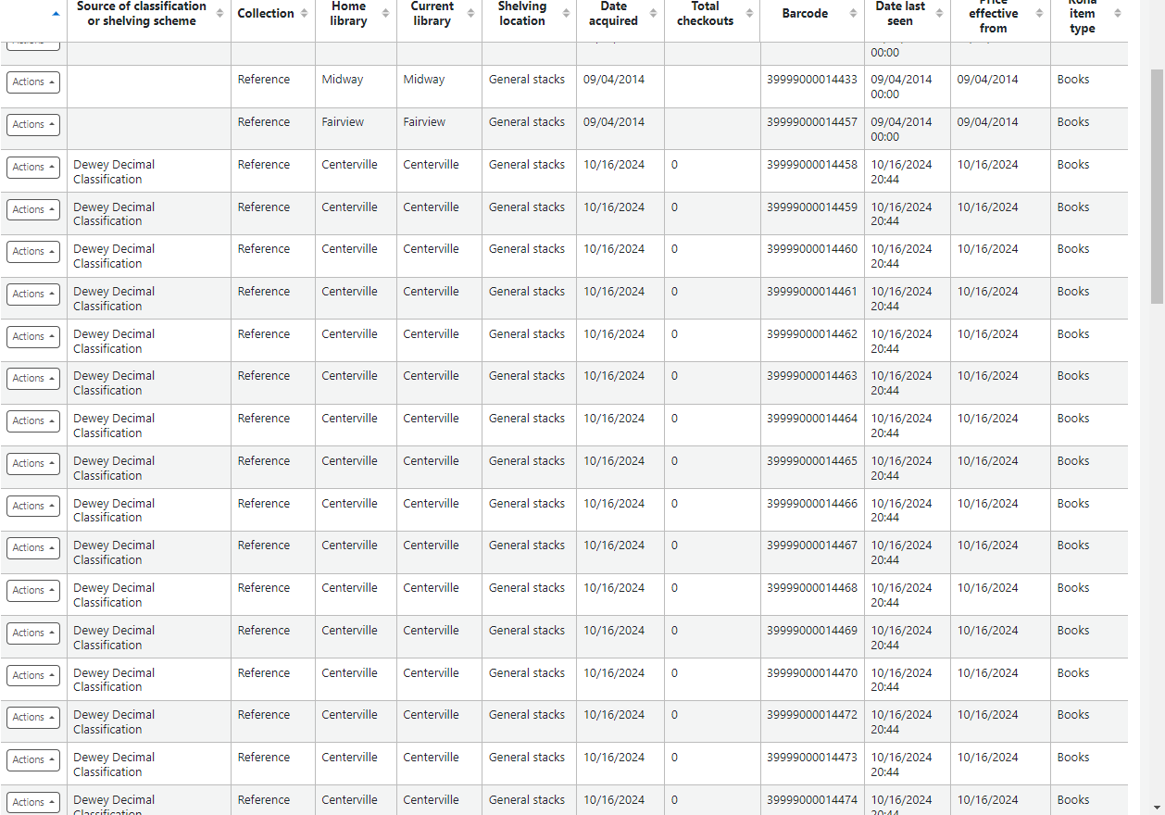The height and width of the screenshot is (815, 1165).
Task: Open Actions dropdown for barcode 39999000014473
Action: [33, 760]
